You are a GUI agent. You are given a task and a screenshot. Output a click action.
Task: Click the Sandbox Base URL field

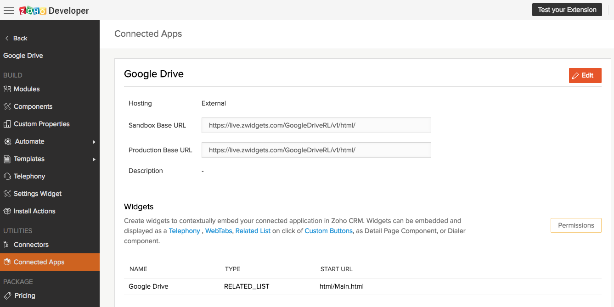click(316, 125)
